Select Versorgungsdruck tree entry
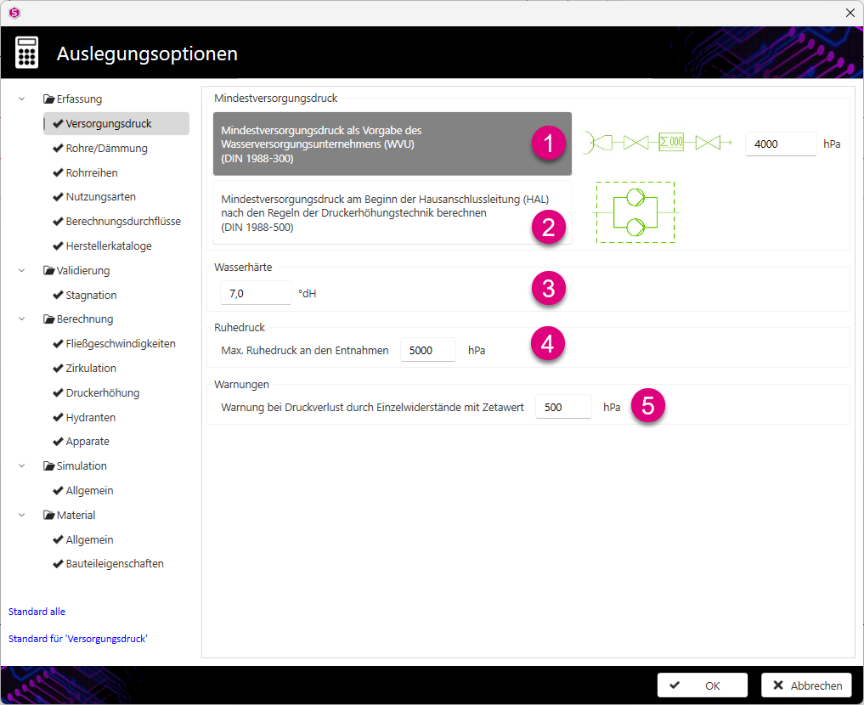 tap(116, 123)
